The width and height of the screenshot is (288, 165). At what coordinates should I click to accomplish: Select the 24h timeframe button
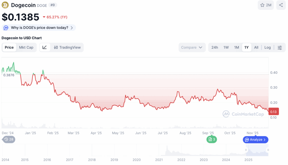point(215,48)
